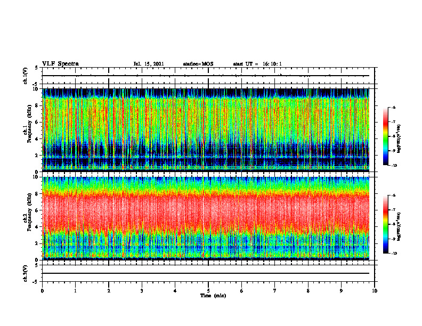Image resolution: width=422 pixels, height=326 pixels.
Task: Click the ch.1 waveform trace panel
Action: tap(208, 76)
